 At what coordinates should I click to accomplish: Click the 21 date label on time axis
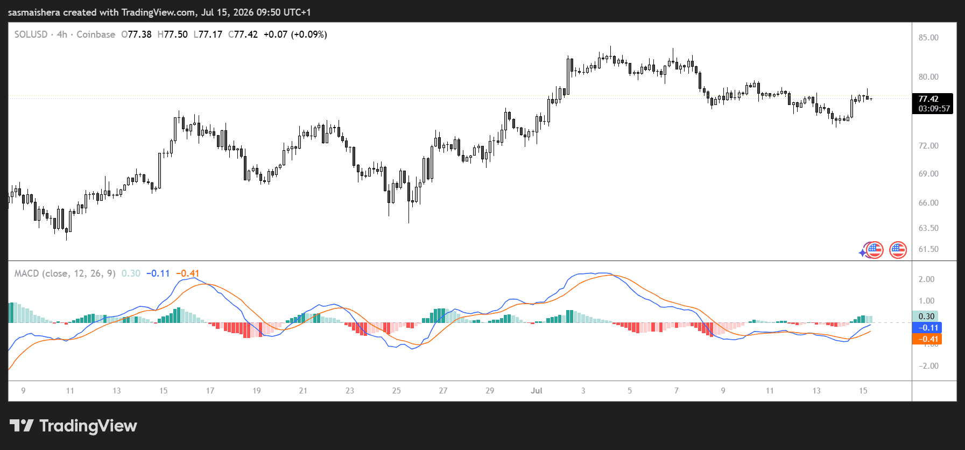(303, 391)
